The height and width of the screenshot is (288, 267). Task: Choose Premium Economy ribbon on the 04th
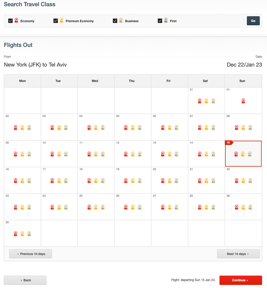click(x=96, y=127)
